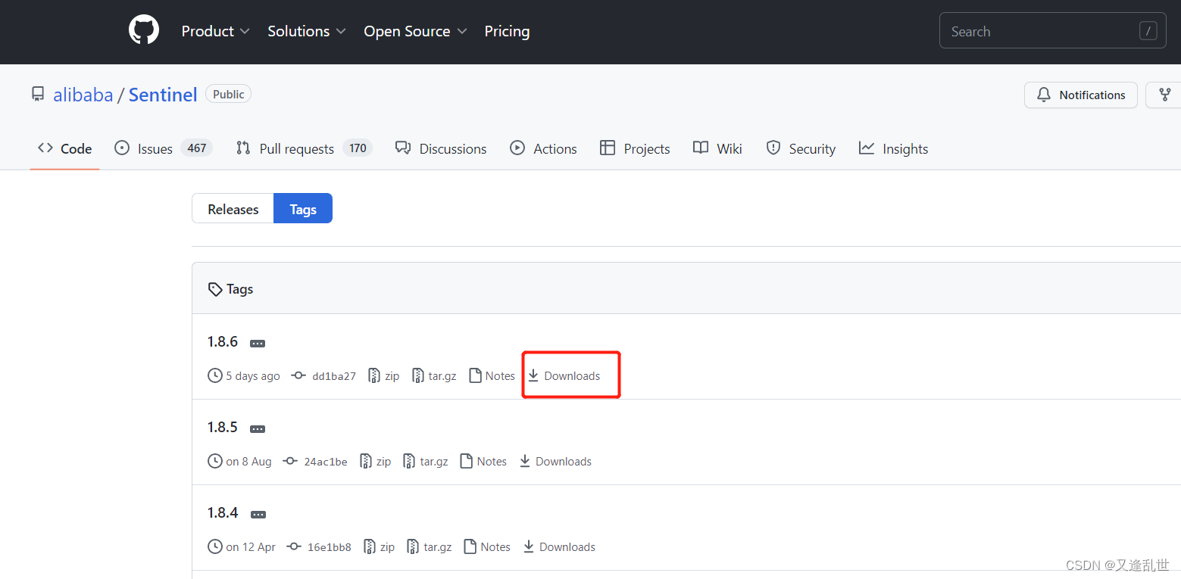Screen dimensions: 1181x579
Task: View Notes for tag 1.8.4
Action: [487, 546]
